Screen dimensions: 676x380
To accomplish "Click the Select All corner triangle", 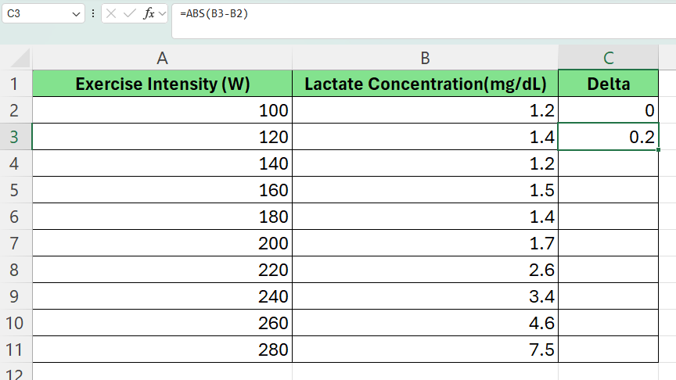I will pos(21,58).
